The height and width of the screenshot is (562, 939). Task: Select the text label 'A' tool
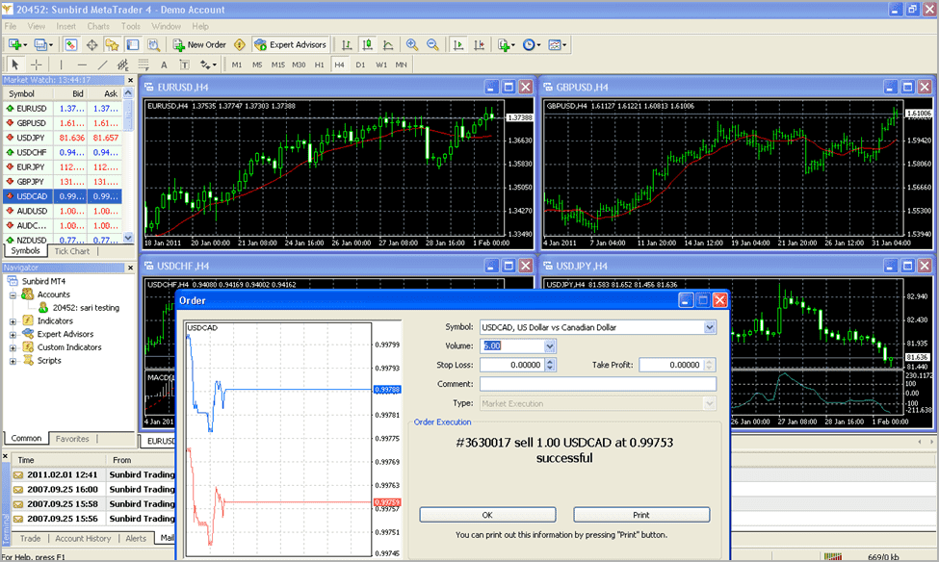[164, 64]
